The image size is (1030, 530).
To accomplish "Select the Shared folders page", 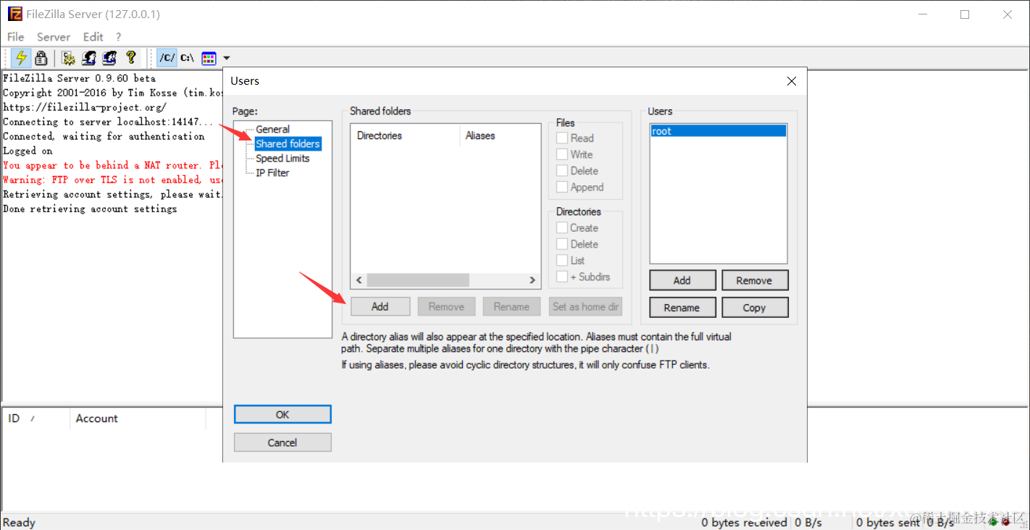I will [288, 144].
